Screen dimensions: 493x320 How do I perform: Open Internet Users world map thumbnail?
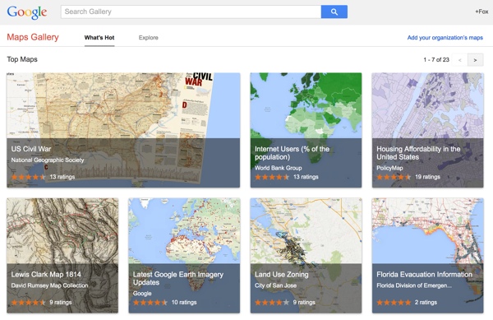(x=306, y=130)
